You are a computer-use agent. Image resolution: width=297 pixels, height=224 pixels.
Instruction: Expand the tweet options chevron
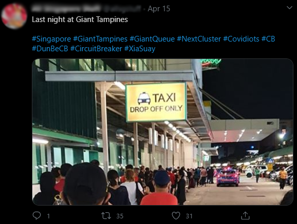pyautogui.click(x=289, y=8)
